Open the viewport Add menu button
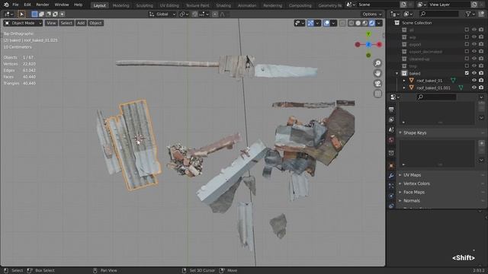Screen dimensions: 488x274 [x=81, y=23]
